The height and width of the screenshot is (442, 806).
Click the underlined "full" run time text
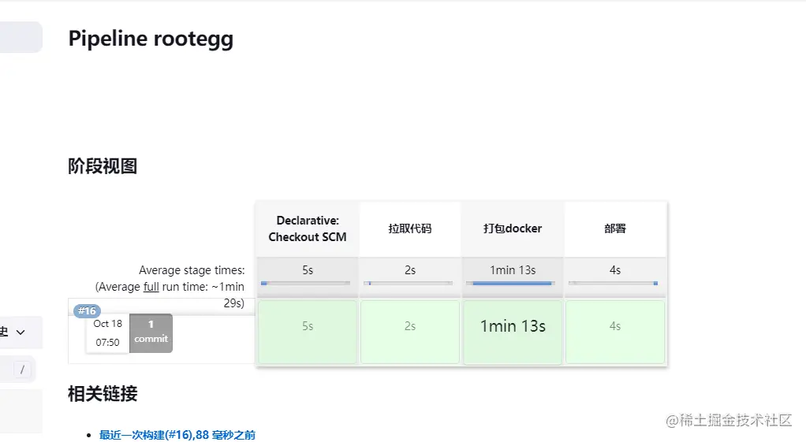151,287
